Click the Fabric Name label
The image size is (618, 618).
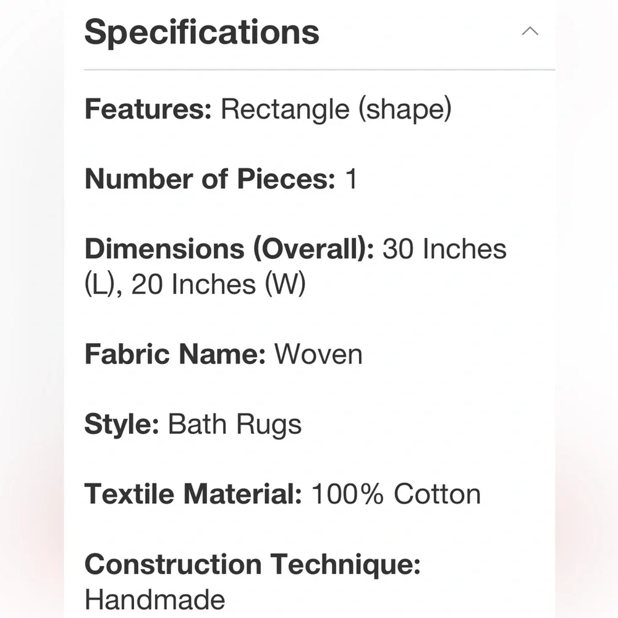click(176, 354)
